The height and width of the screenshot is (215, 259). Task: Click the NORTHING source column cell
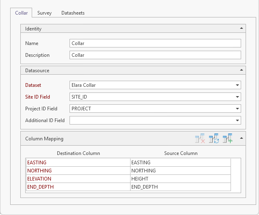(180, 171)
